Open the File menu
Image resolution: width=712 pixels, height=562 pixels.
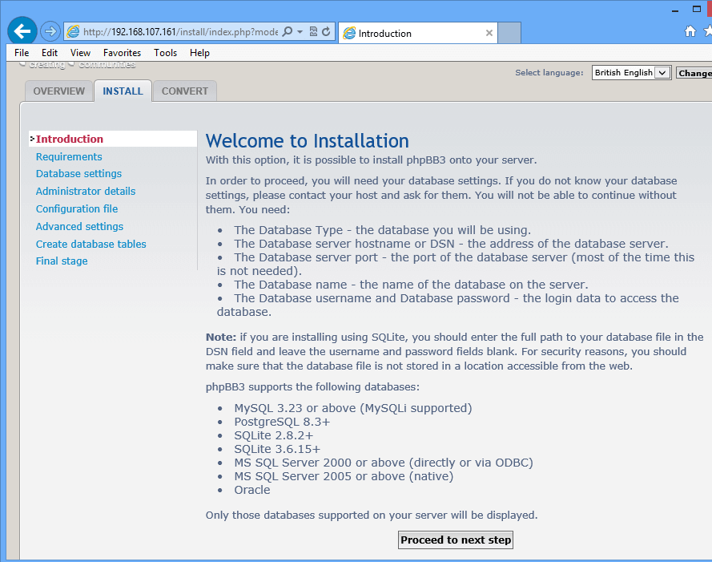point(22,53)
